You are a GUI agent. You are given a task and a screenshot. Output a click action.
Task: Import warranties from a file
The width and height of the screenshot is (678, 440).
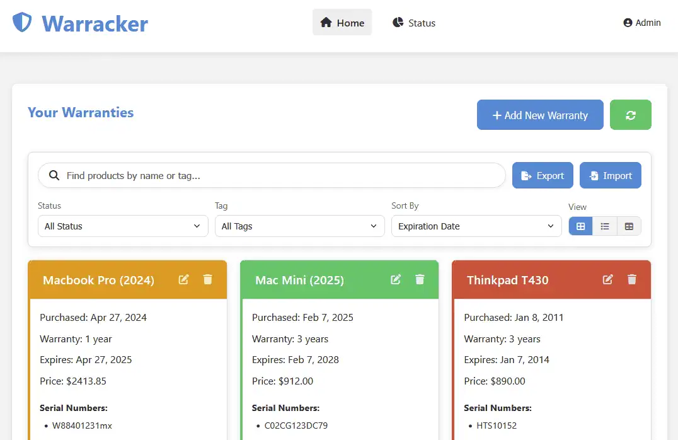610,175
